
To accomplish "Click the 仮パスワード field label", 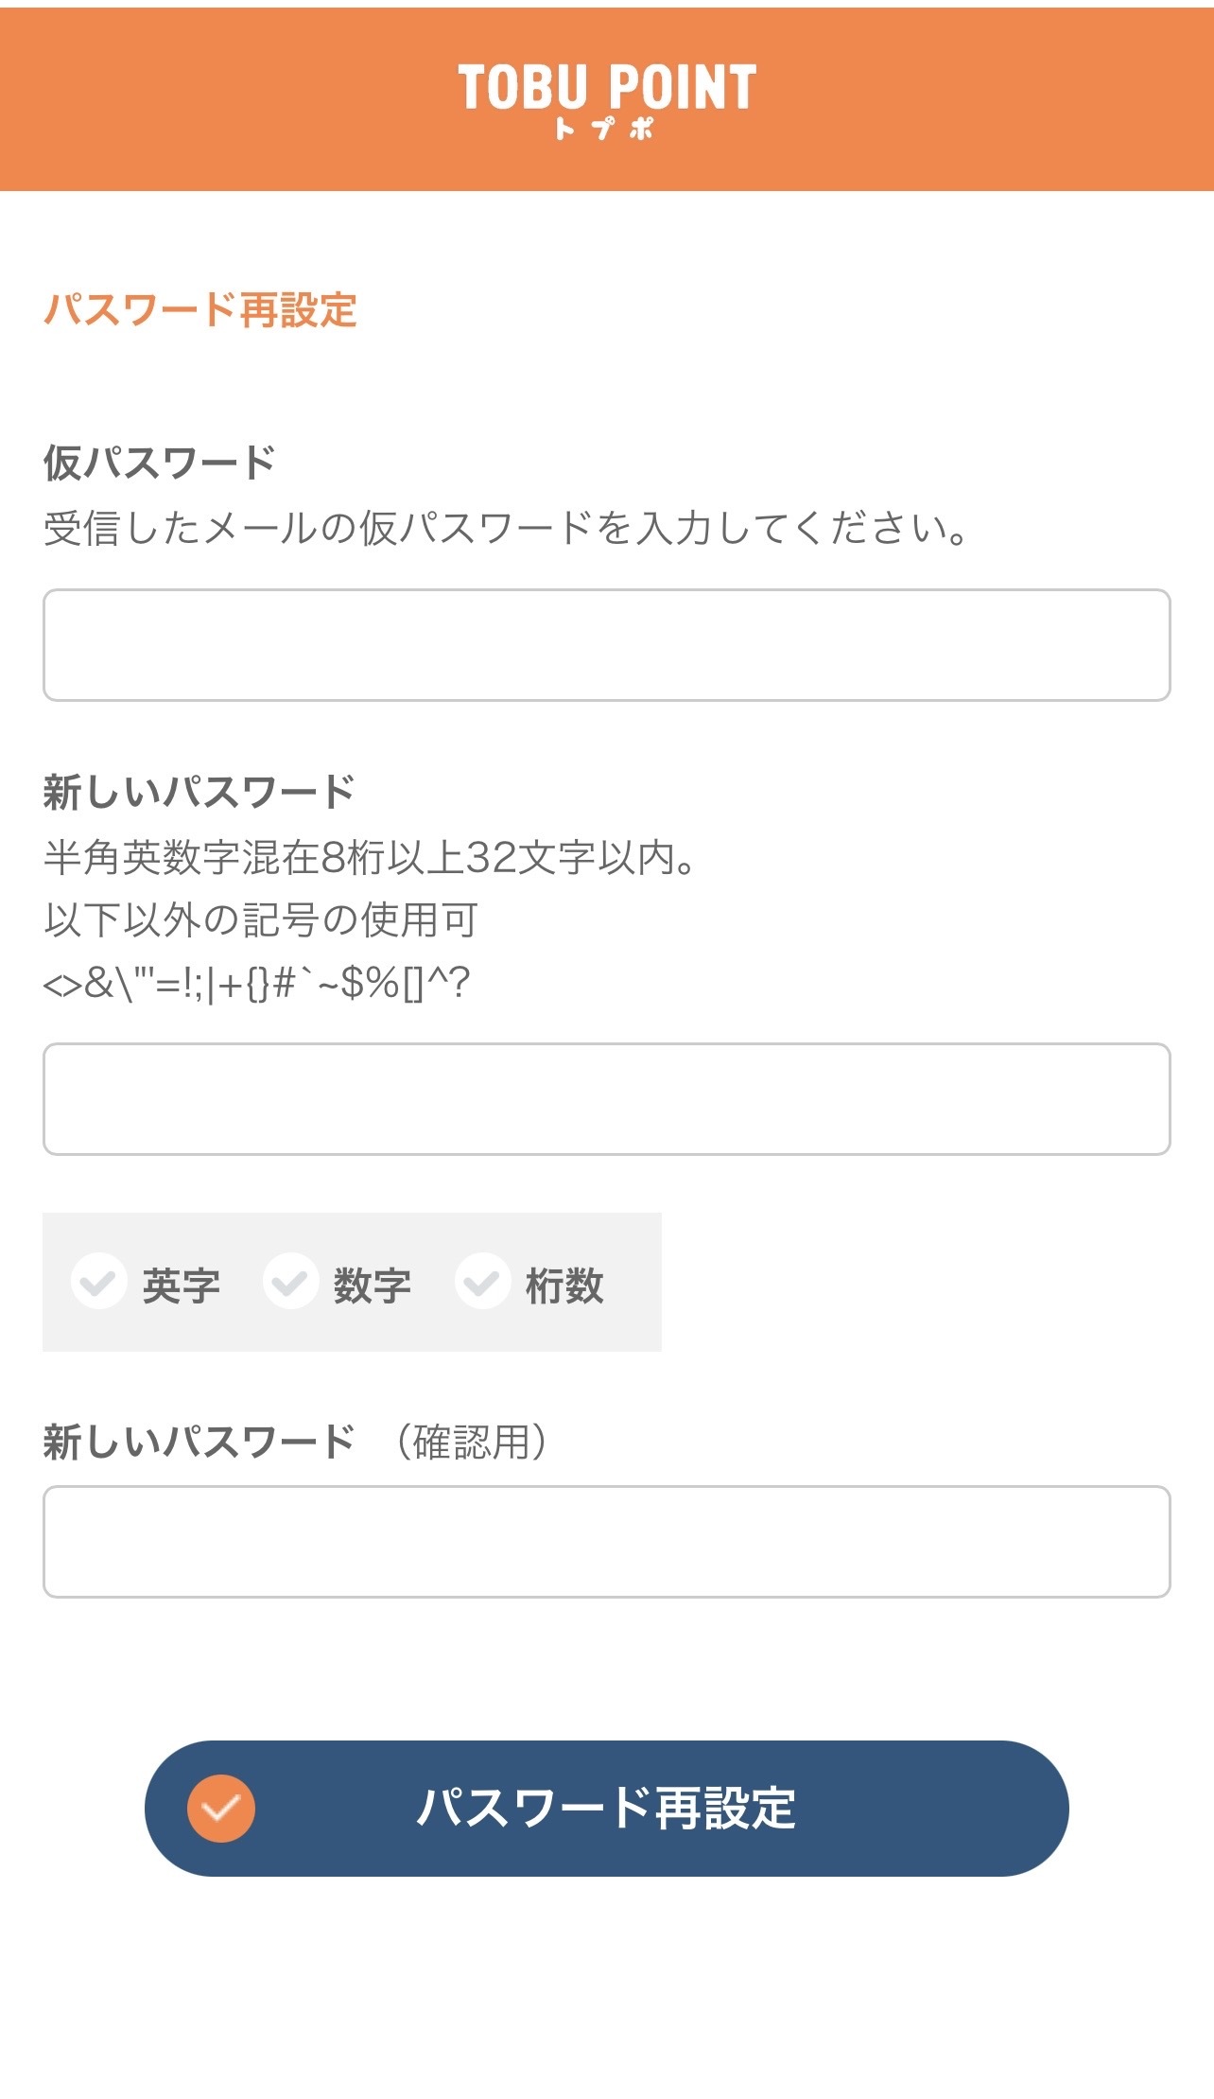I will pyautogui.click(x=159, y=463).
